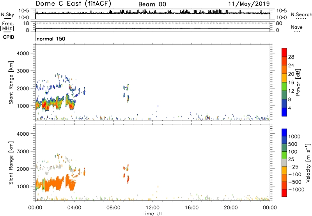The image size is (312, 216).
Task: Click the "3000" range label on the velocity panel
Action: tap(23, 151)
